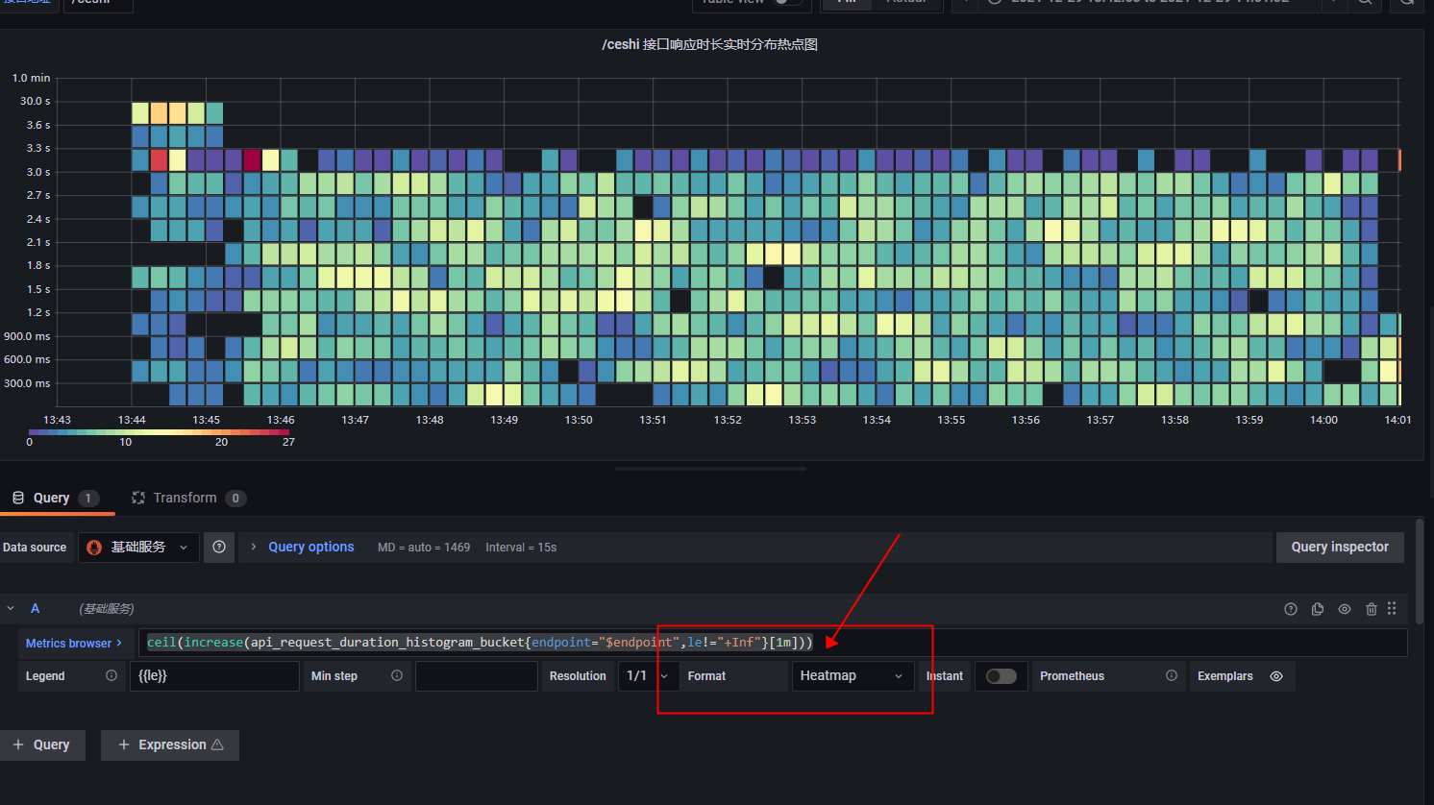The width and height of the screenshot is (1434, 805).
Task: Enable the Instant query switch
Action: point(1001,675)
